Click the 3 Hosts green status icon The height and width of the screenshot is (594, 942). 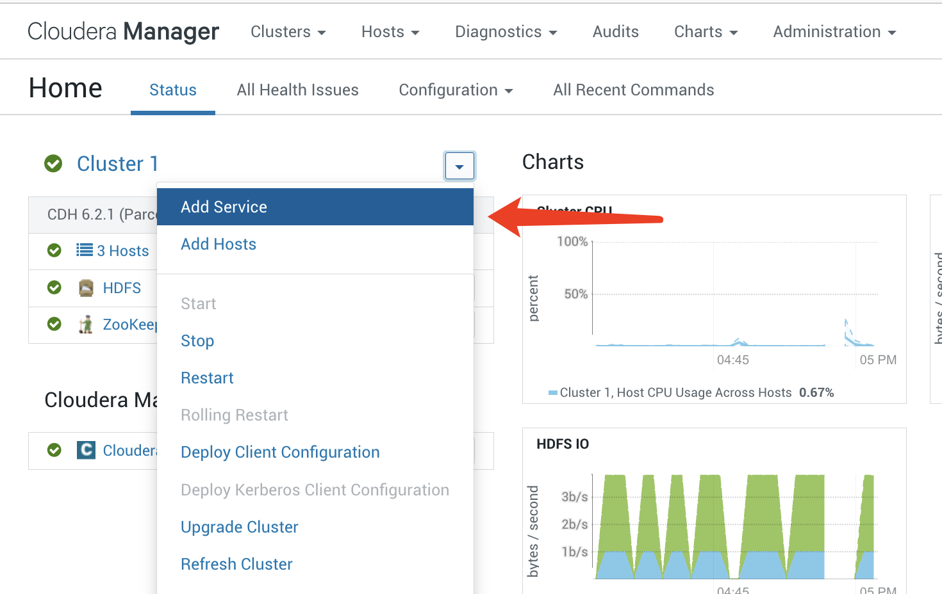click(54, 250)
